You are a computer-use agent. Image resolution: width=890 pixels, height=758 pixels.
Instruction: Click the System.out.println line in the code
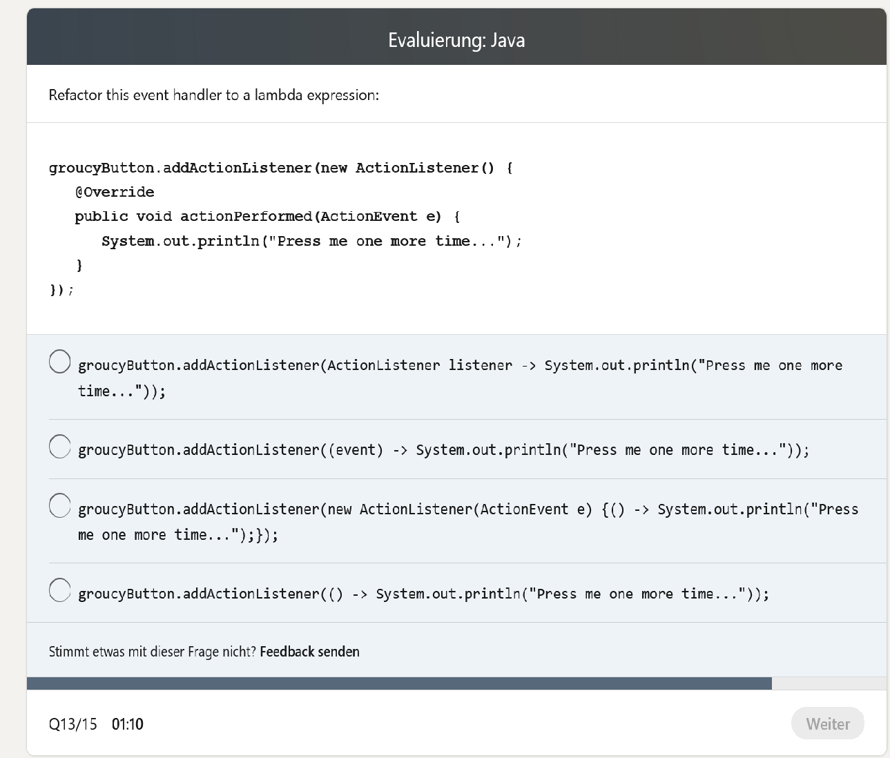tap(311, 240)
